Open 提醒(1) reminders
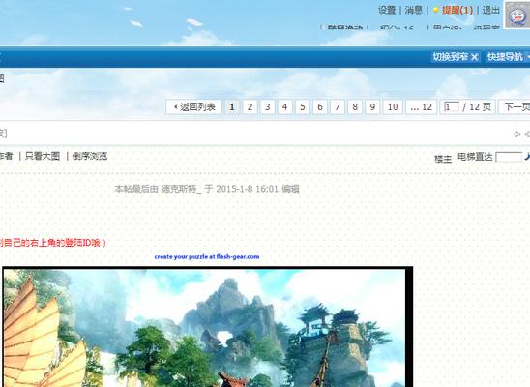The width and height of the screenshot is (530, 387). [x=457, y=10]
